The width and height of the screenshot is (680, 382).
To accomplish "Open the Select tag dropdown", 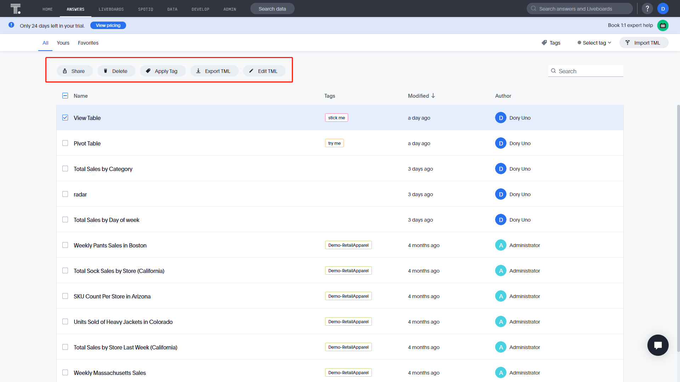I will coord(594,42).
